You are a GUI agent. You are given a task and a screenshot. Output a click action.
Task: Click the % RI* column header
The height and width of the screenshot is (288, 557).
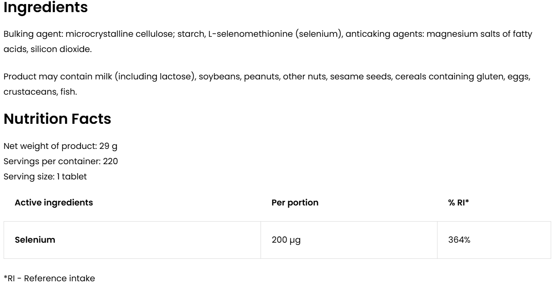pyautogui.click(x=458, y=202)
